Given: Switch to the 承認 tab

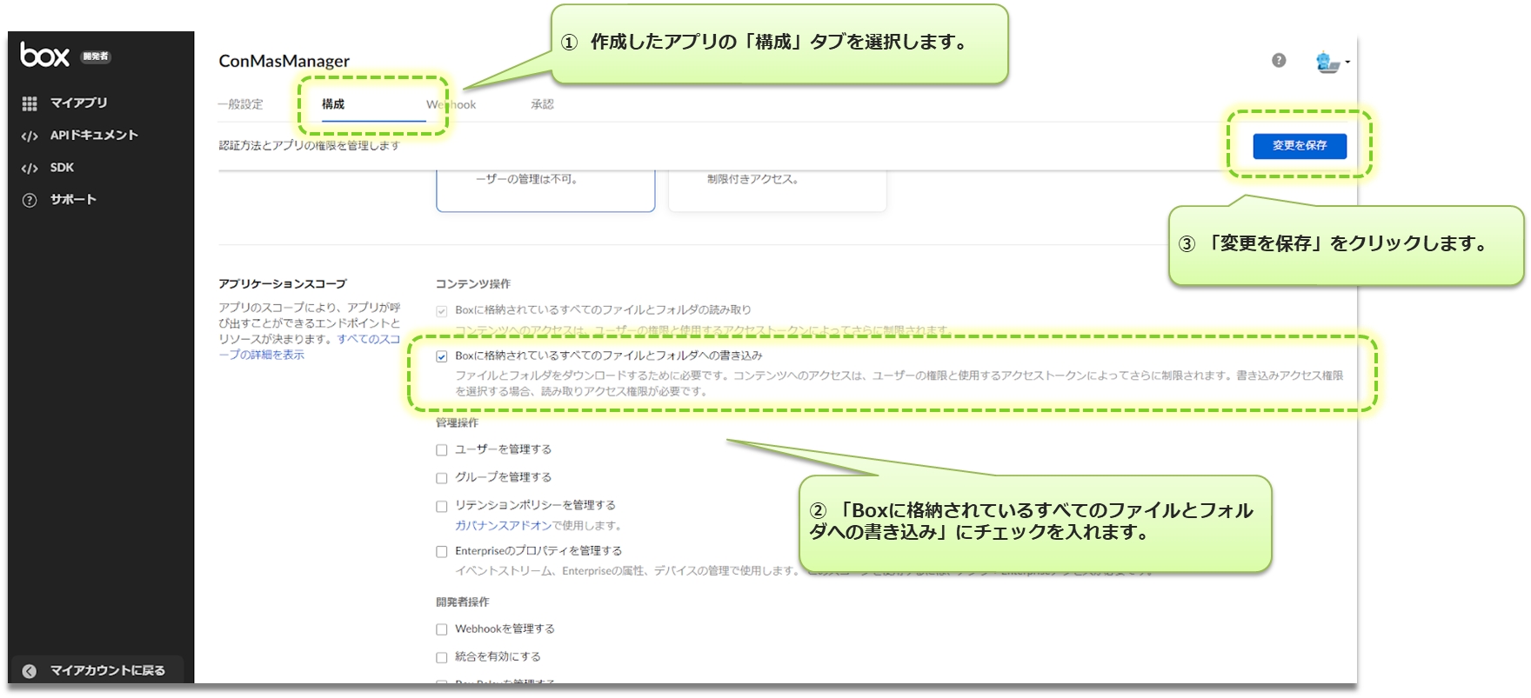Looking at the screenshot, I should click(x=542, y=104).
